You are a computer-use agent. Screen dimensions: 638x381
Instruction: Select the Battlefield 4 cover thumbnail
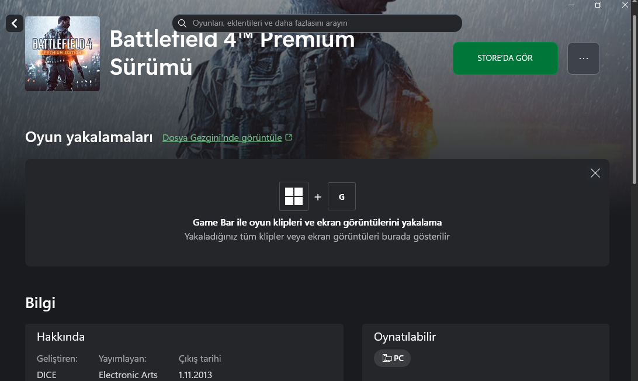coord(63,54)
